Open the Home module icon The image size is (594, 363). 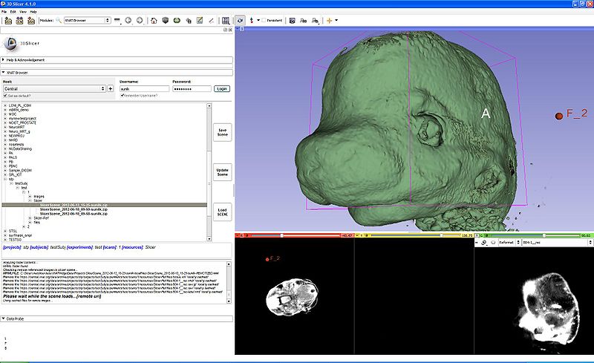[x=153, y=20]
